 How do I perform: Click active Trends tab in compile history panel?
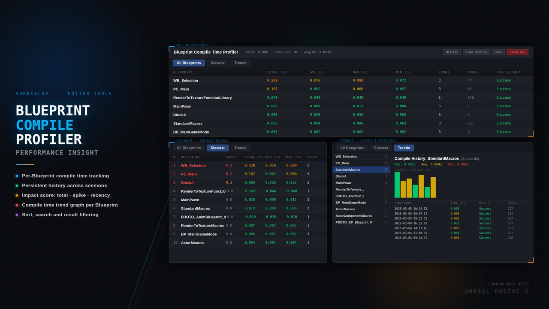[404, 148]
